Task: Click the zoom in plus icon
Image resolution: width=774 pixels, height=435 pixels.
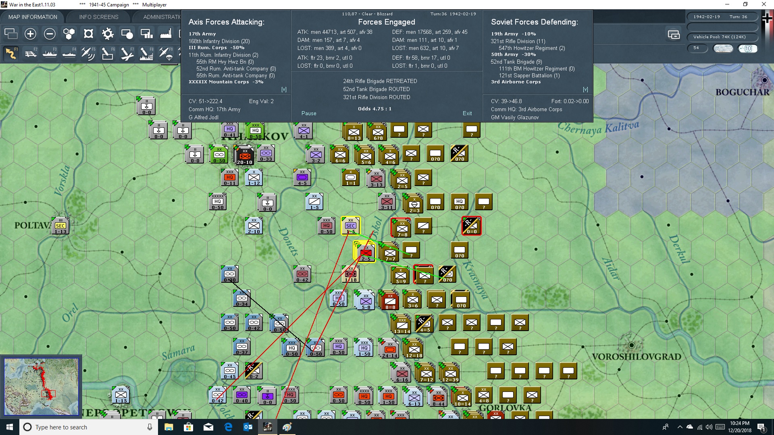Action: (x=30, y=34)
